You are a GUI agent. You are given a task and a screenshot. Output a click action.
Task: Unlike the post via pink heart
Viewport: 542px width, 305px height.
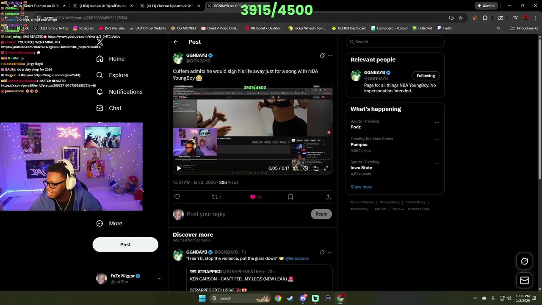[253, 197]
